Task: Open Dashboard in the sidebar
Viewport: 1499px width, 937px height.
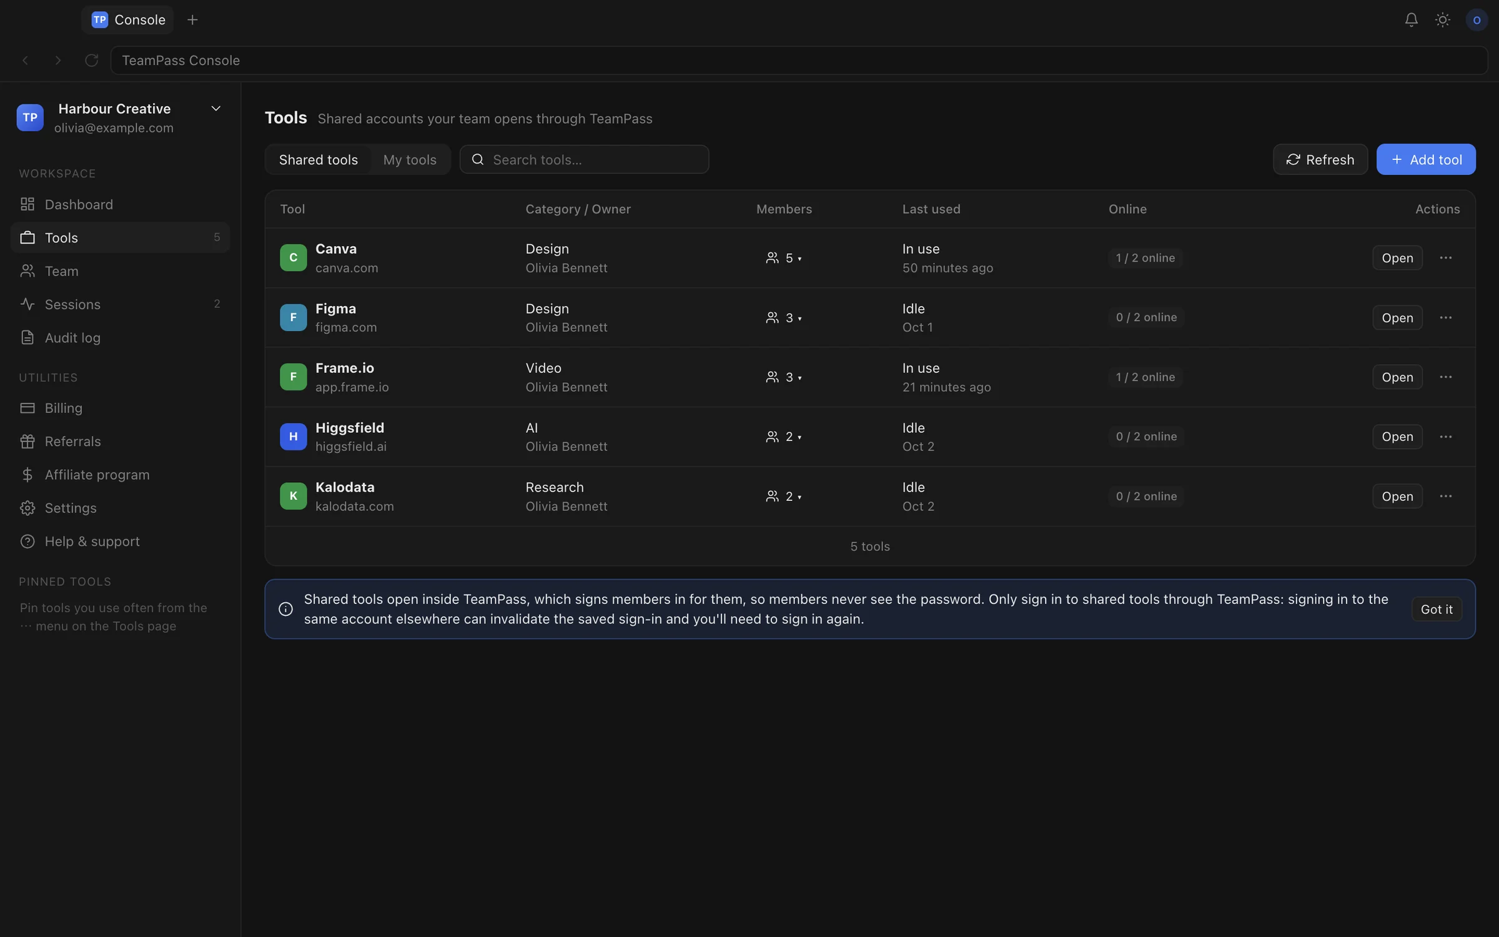Action: 120,204
